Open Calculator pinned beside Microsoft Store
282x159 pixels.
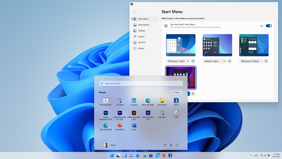click(x=120, y=102)
